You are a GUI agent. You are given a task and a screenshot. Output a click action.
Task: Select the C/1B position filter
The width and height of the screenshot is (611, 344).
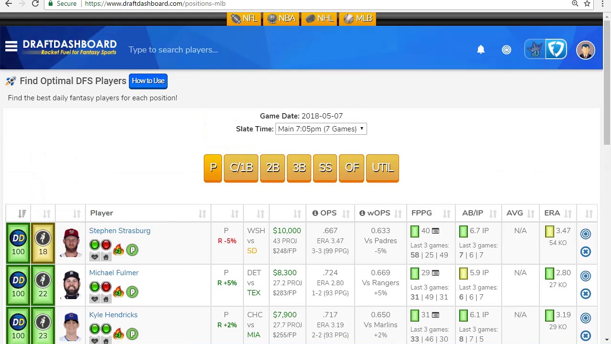pos(241,168)
